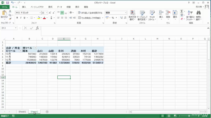
Task: Increase font size with the larger A icon
Action: click(50, 13)
